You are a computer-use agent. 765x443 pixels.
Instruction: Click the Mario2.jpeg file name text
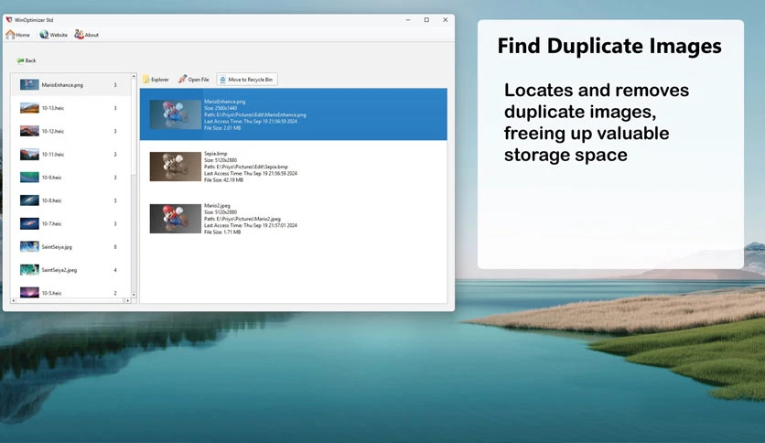click(x=217, y=206)
